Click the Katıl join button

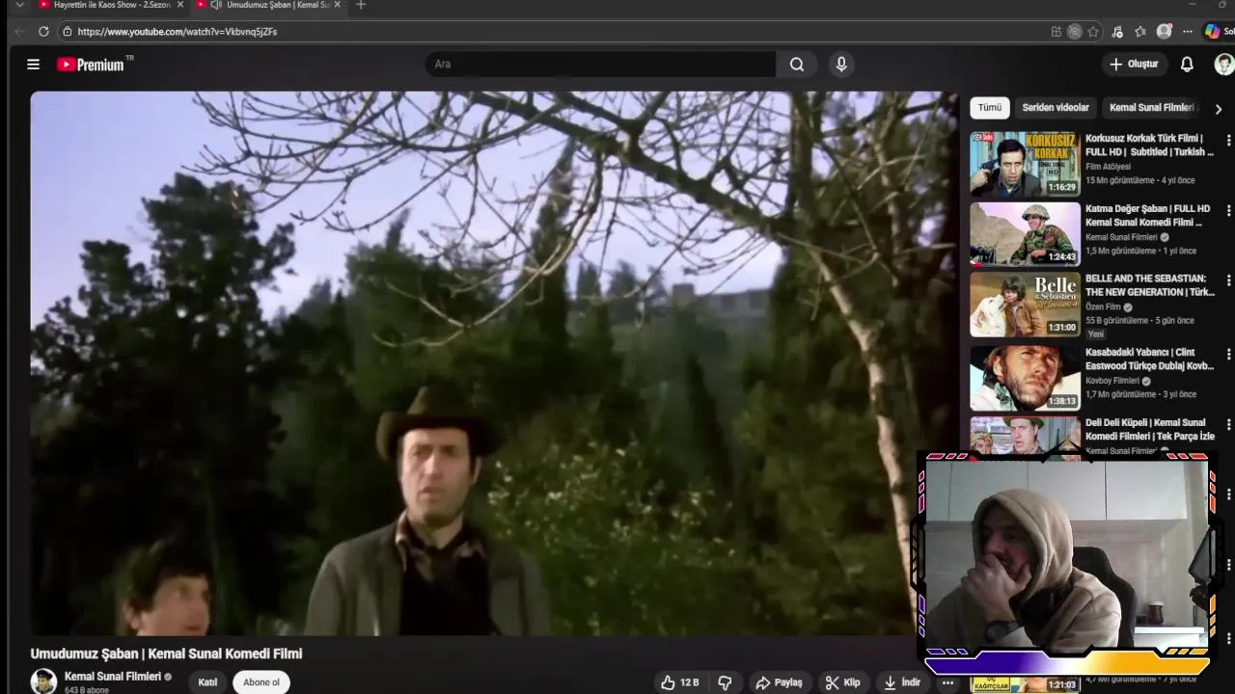tap(207, 682)
